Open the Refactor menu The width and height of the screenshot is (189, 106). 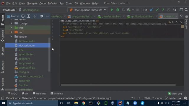pos(53,3)
